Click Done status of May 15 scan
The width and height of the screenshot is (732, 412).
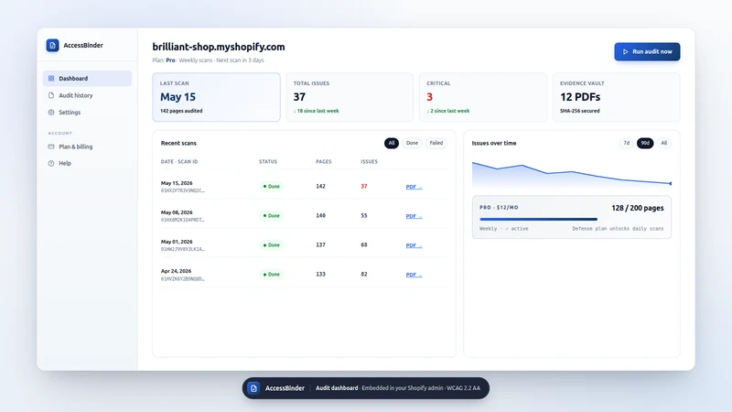click(271, 187)
